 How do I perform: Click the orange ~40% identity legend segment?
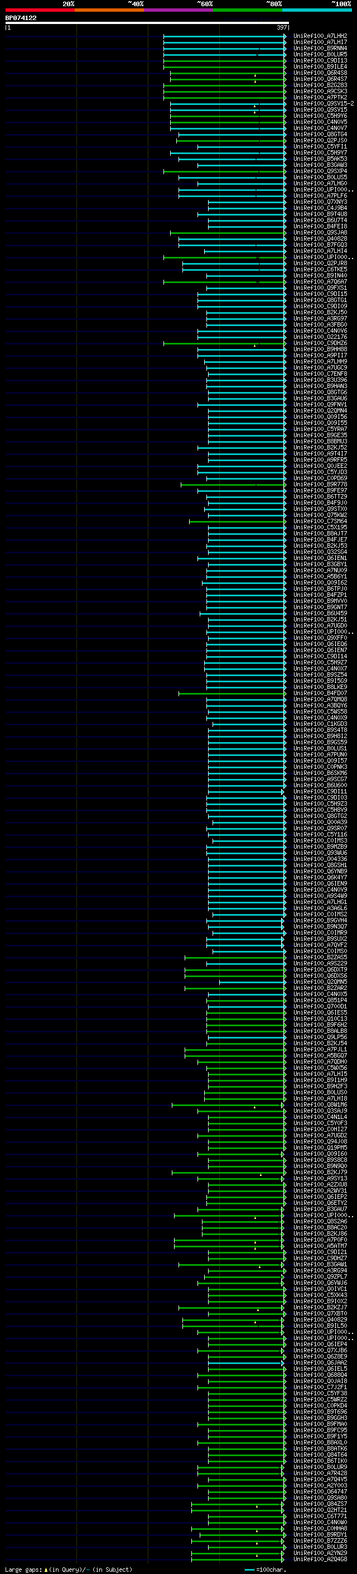[109, 10]
